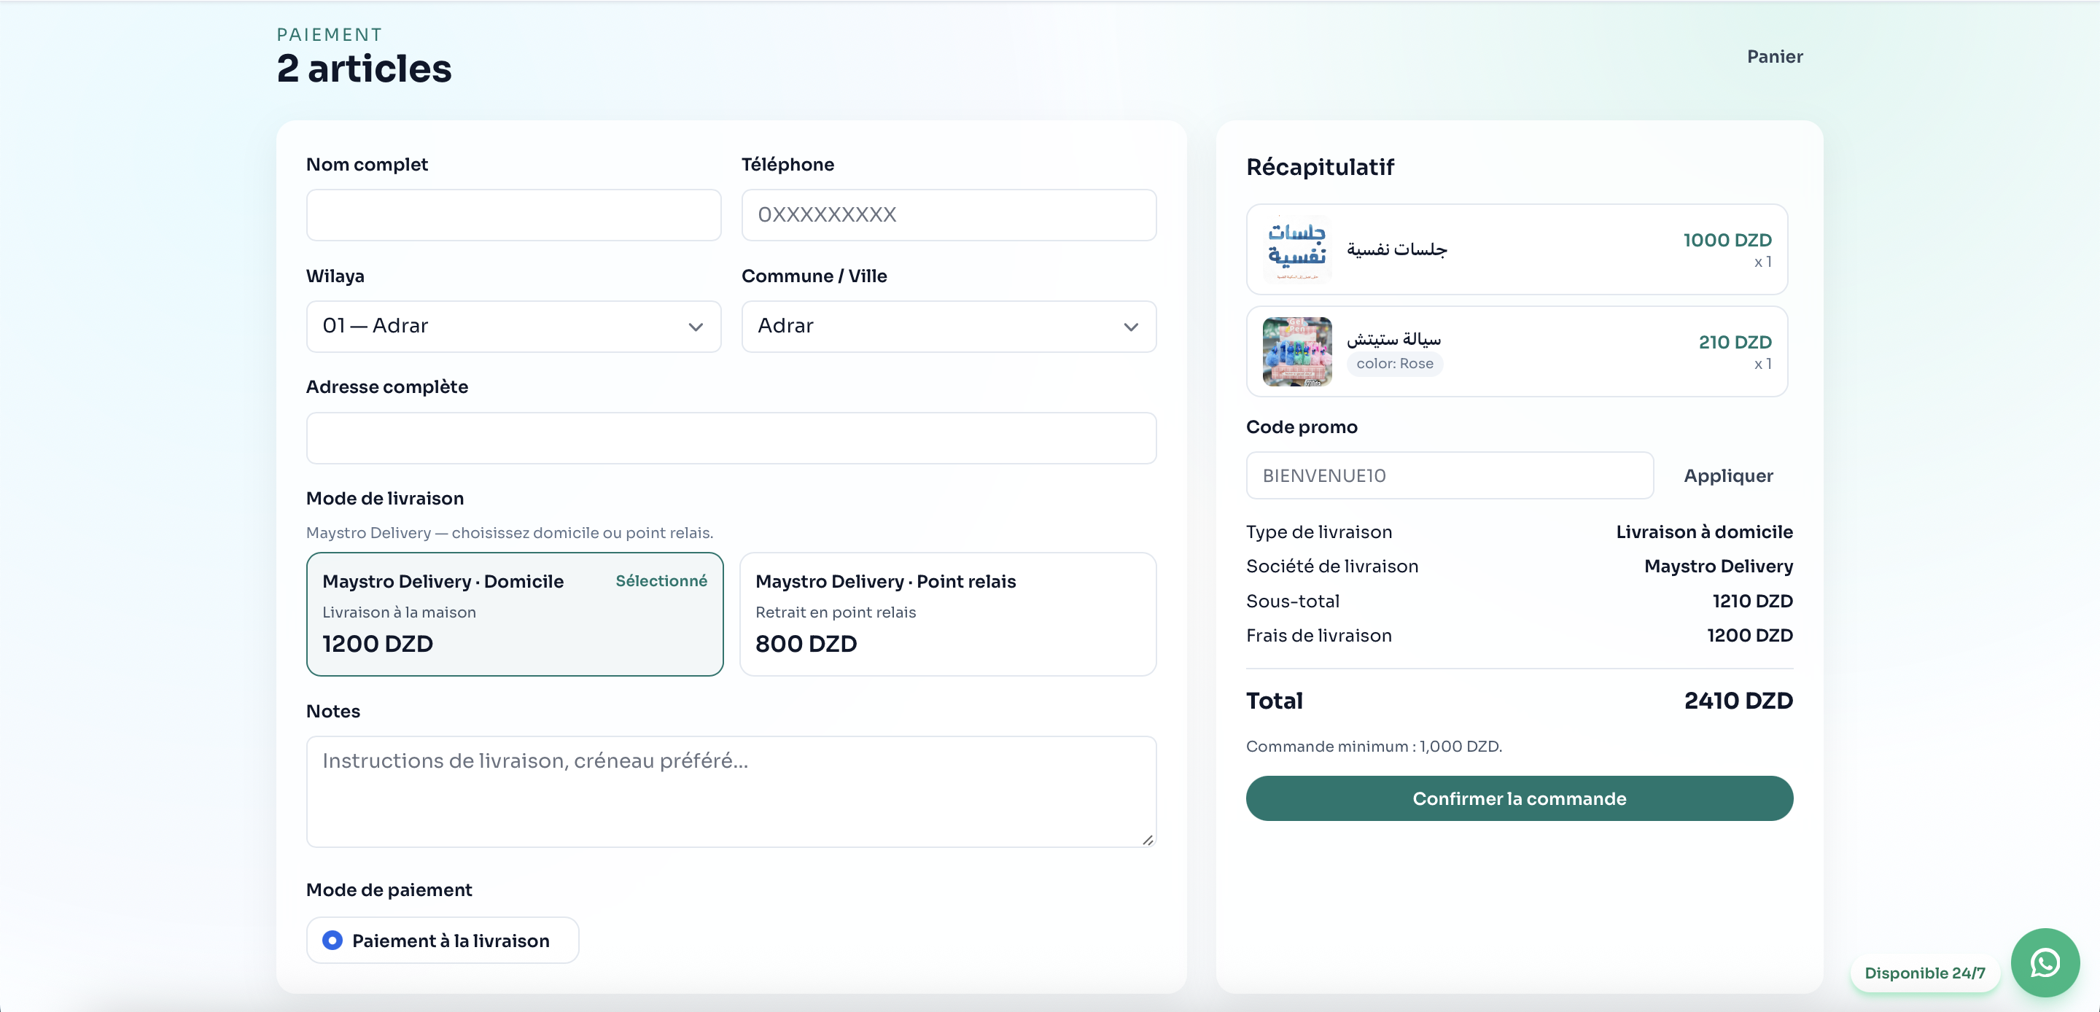Click the BIENVENUE10 promo code field
2100x1012 pixels.
point(1450,475)
